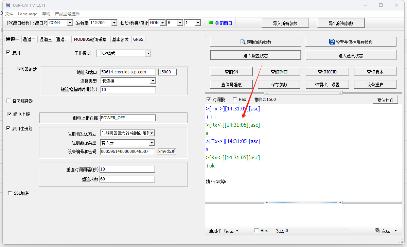
Task: Open the 连接类型 长连接 dropdown
Action: [153, 81]
